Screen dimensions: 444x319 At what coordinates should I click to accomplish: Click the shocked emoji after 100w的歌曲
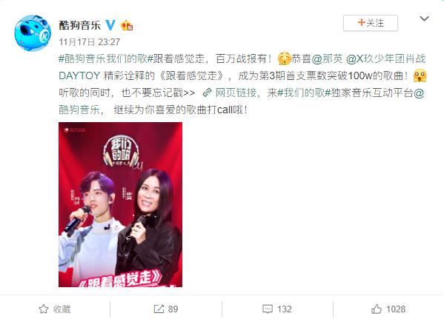420,75
